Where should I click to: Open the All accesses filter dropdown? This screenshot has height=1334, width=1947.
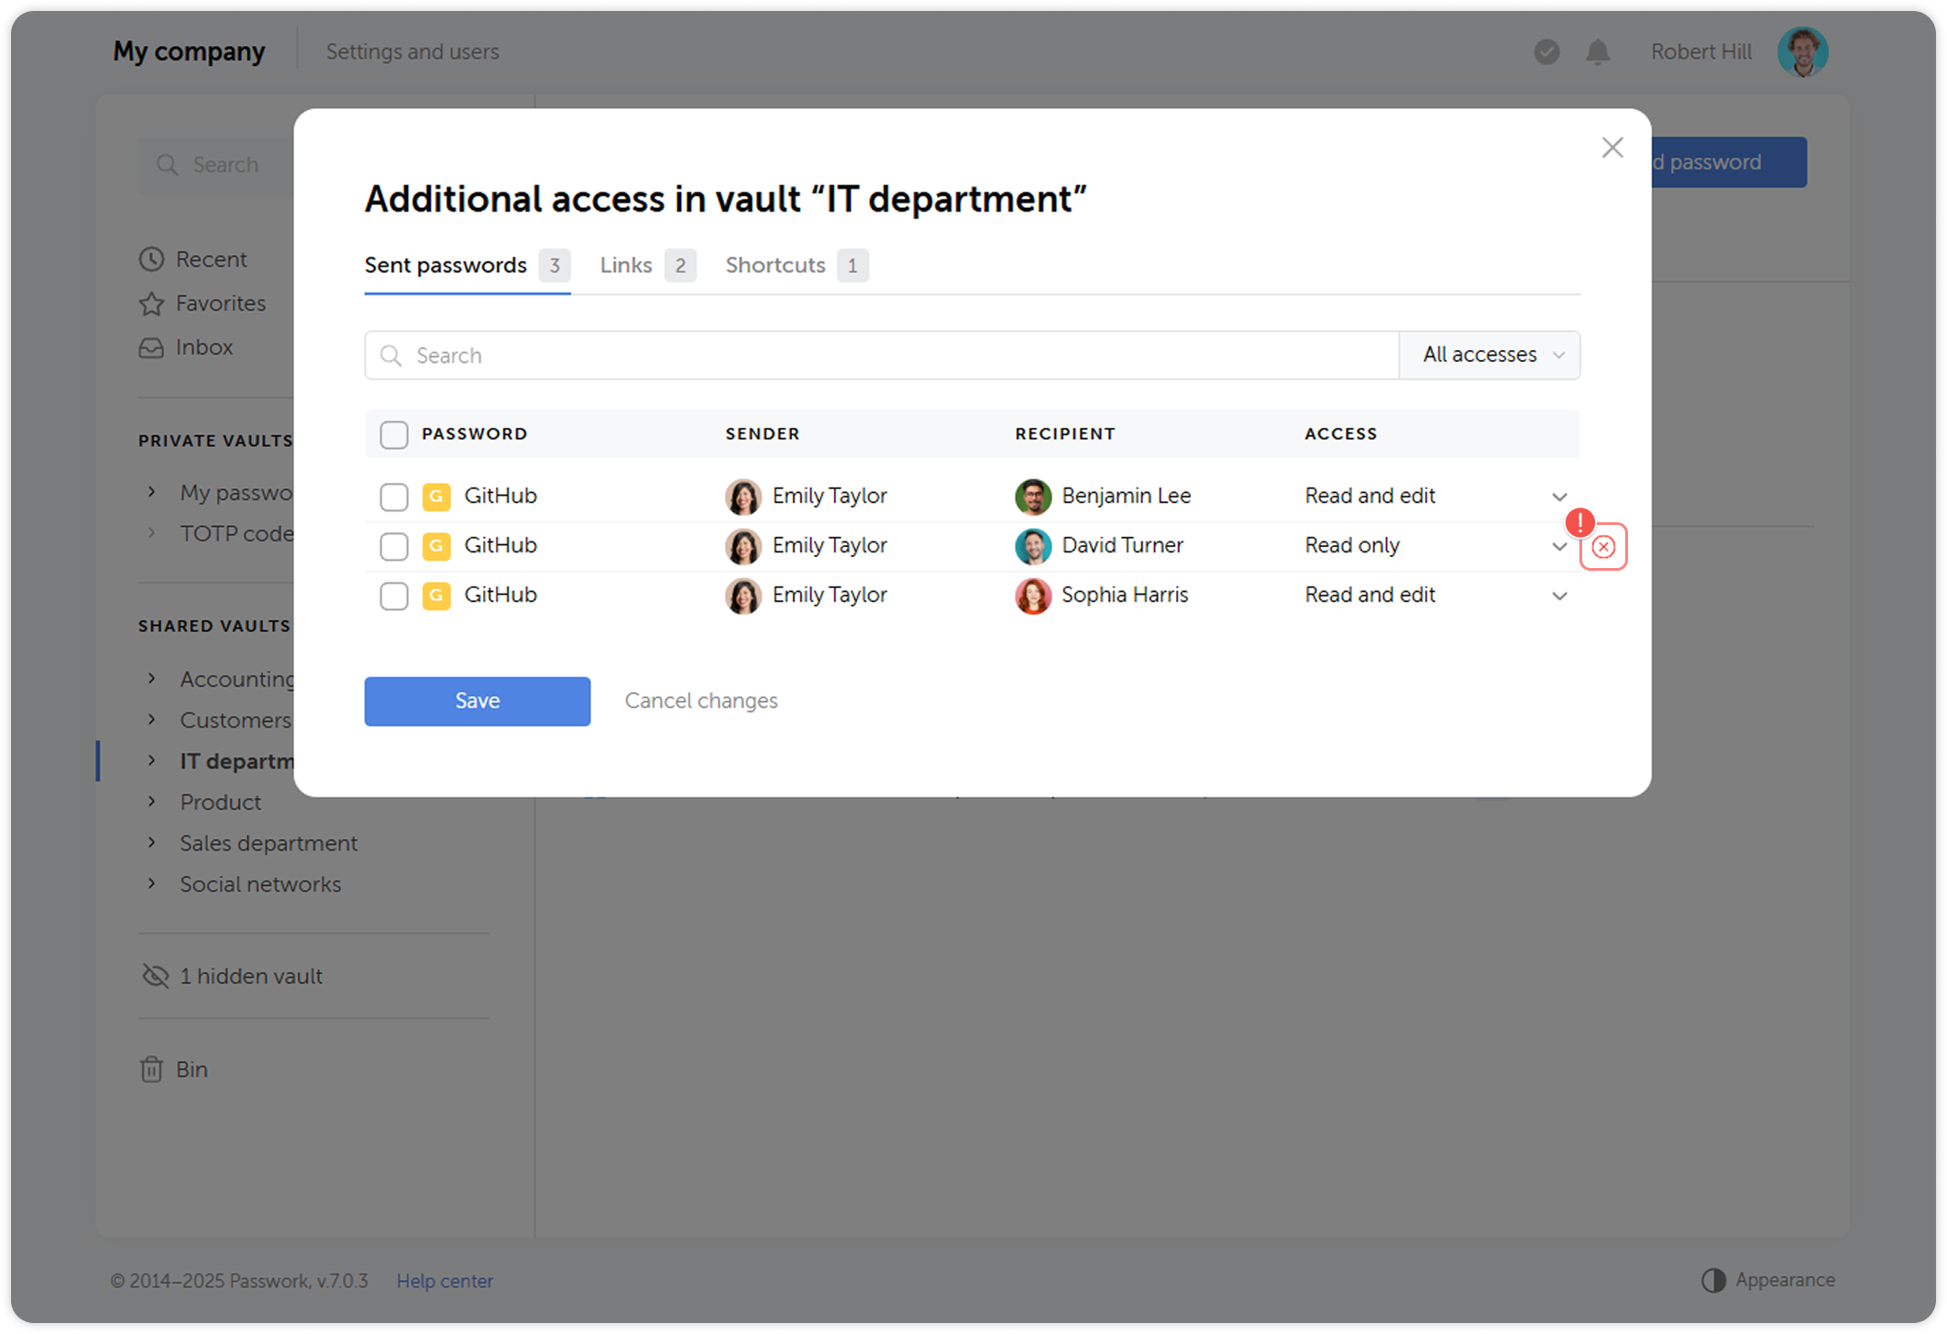point(1490,355)
